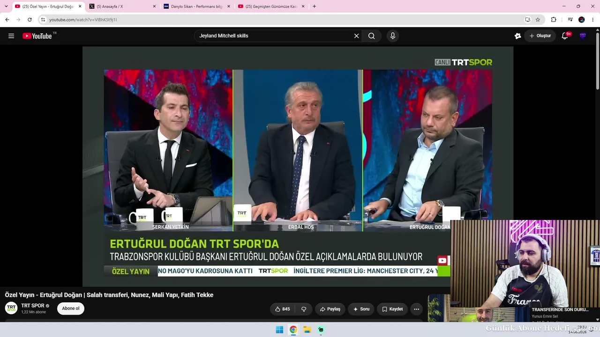Open the Chrome media controls icon
Screen dimensions: 600x337
pyautogui.click(x=570, y=20)
